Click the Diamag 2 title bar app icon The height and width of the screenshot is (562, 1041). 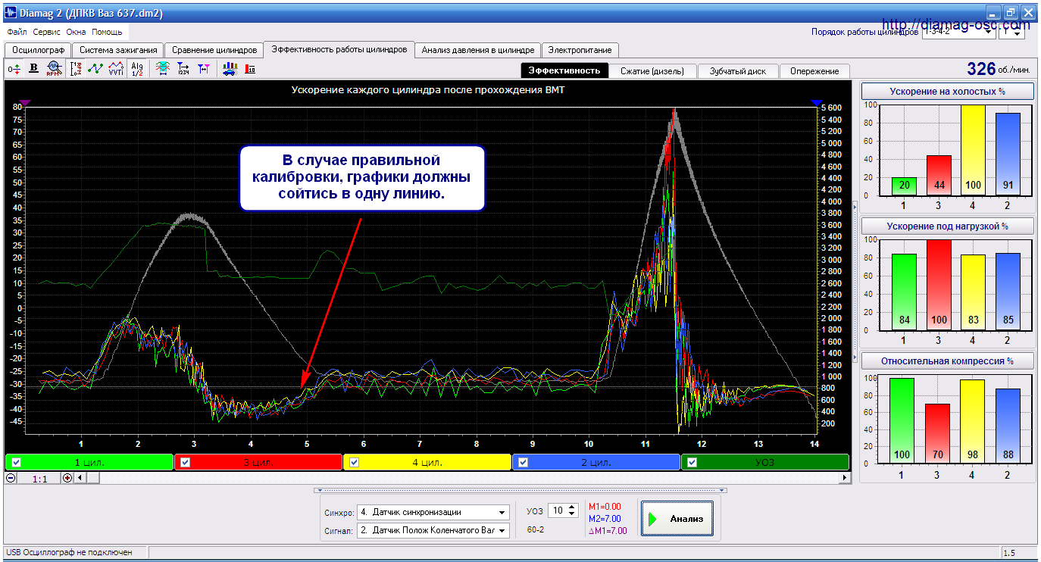(11, 14)
